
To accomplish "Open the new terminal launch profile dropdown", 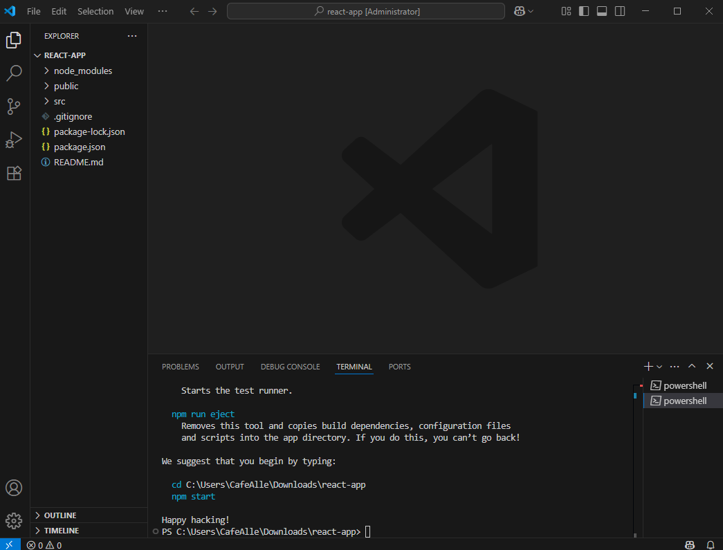I will 659,367.
